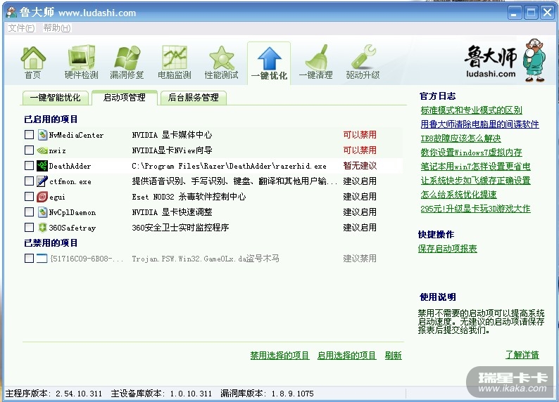Open 295元!升级显卡玩3D游戏大作 link
The height and width of the screenshot is (402, 559).
pos(476,209)
